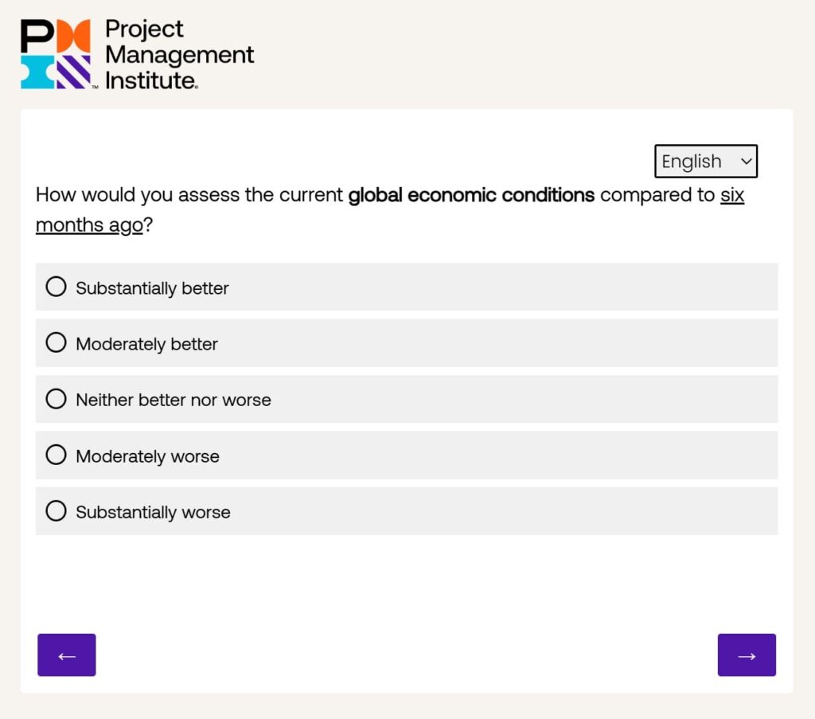
Task: Choose the Neither better nor worse radio circle
Action: tap(56, 399)
